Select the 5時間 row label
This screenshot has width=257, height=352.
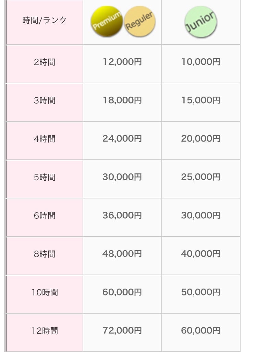tap(45, 177)
